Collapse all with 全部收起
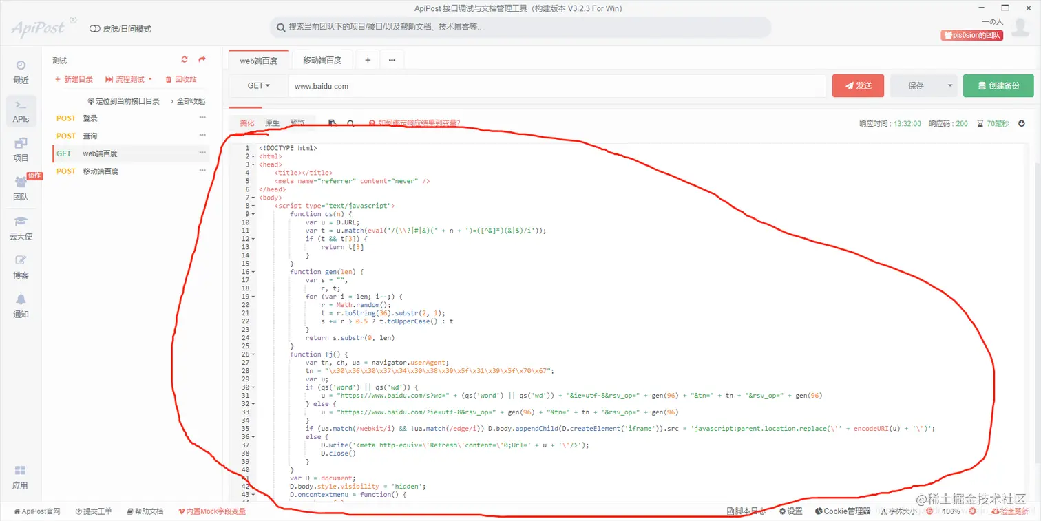The image size is (1041, 521). 187,101
